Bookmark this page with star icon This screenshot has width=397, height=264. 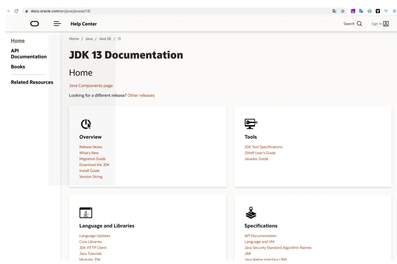(x=343, y=11)
